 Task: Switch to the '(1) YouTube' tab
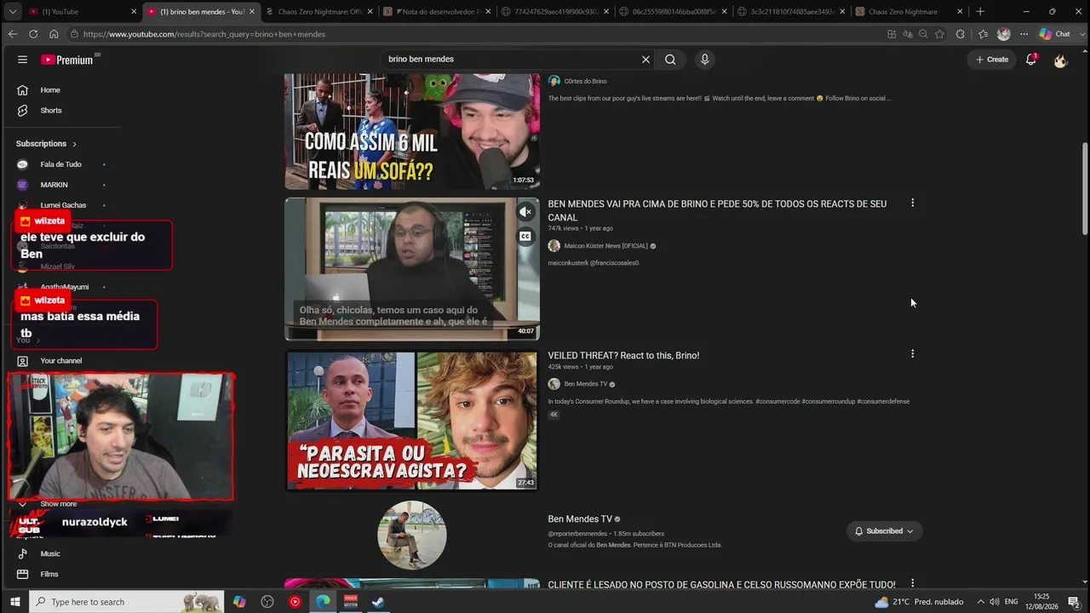[82, 12]
